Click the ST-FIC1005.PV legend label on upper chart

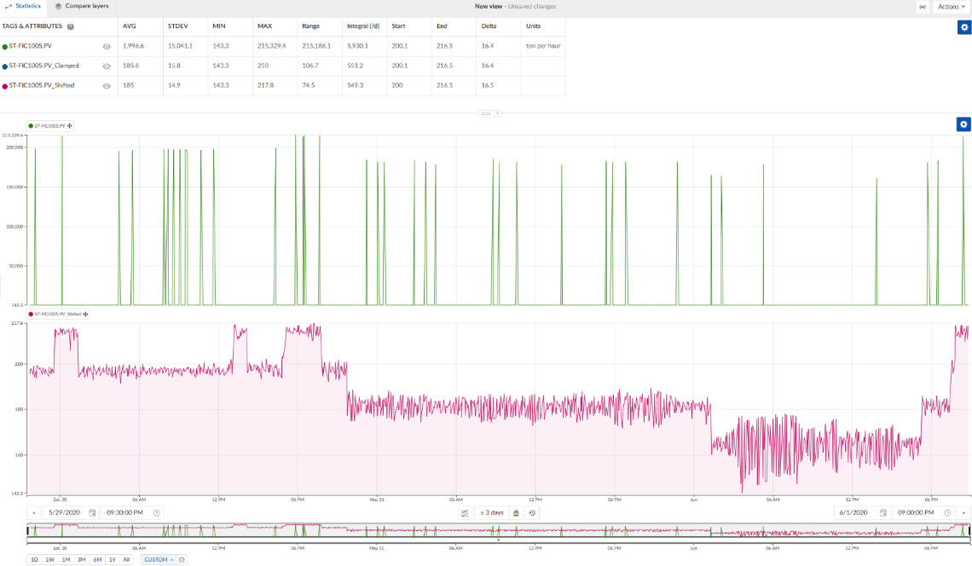49,126
